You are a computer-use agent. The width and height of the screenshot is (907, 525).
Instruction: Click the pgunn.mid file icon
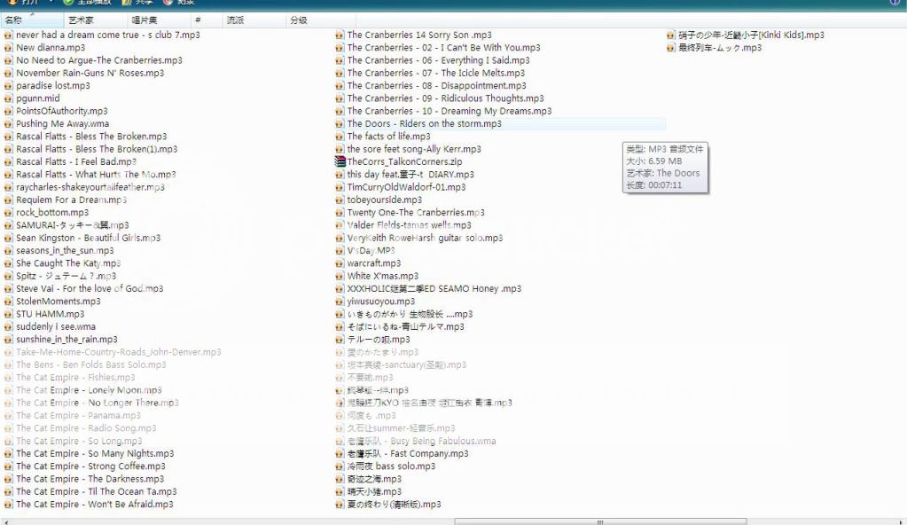click(x=9, y=98)
